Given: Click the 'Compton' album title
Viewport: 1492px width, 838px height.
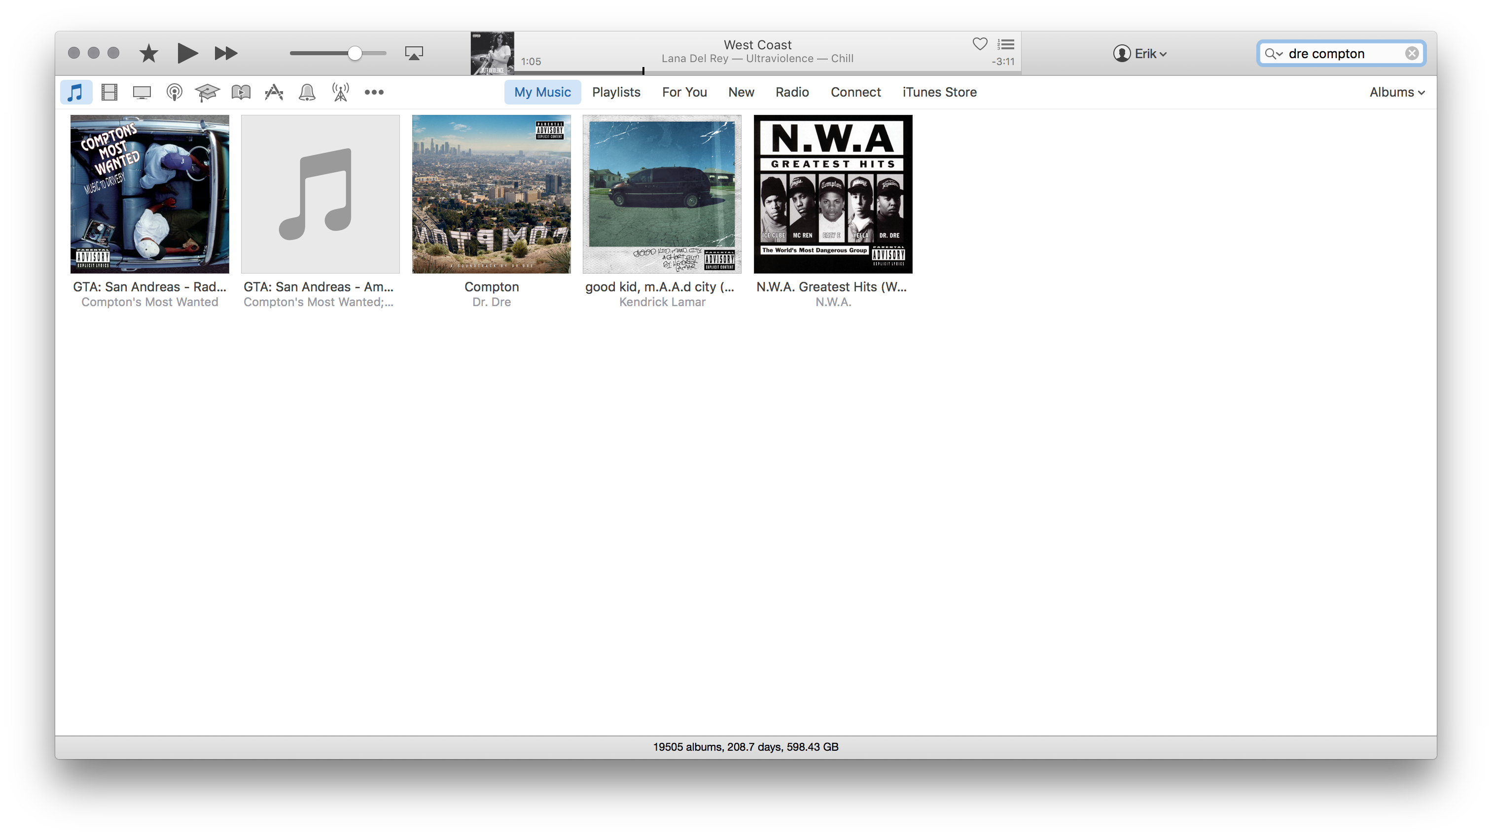Looking at the screenshot, I should [491, 287].
